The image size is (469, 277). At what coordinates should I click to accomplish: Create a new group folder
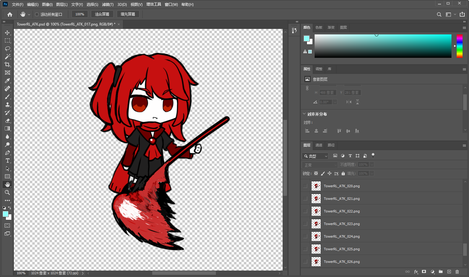point(441,272)
